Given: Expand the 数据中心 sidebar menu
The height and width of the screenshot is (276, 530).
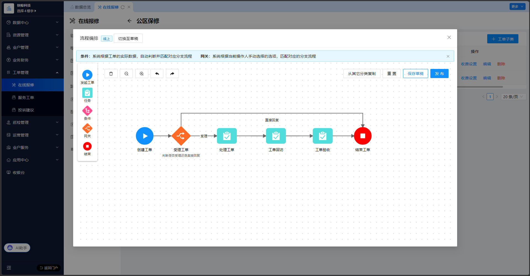Looking at the screenshot, I should click(x=32, y=23).
